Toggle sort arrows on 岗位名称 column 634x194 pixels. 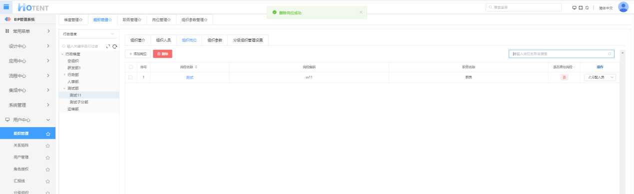tap(196, 67)
